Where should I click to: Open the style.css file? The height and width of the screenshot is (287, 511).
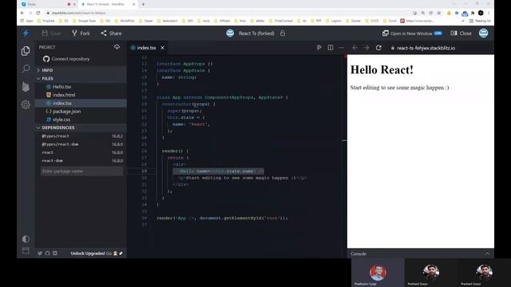[x=81, y=120]
